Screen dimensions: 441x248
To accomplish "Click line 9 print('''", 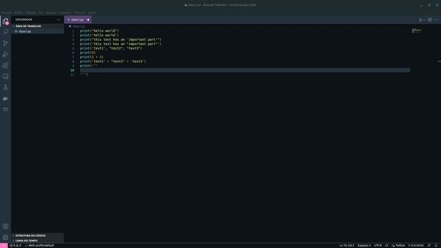I will 89,66.
